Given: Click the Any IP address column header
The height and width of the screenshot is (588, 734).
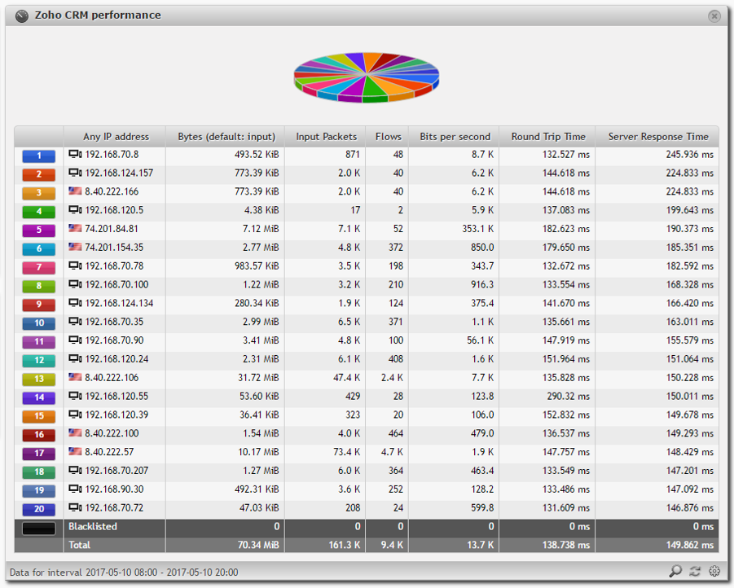Looking at the screenshot, I should click(x=116, y=137).
